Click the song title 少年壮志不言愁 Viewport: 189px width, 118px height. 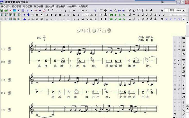click(94, 31)
